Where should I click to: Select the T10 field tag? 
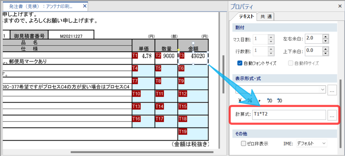pyautogui.click(x=136, y=94)
